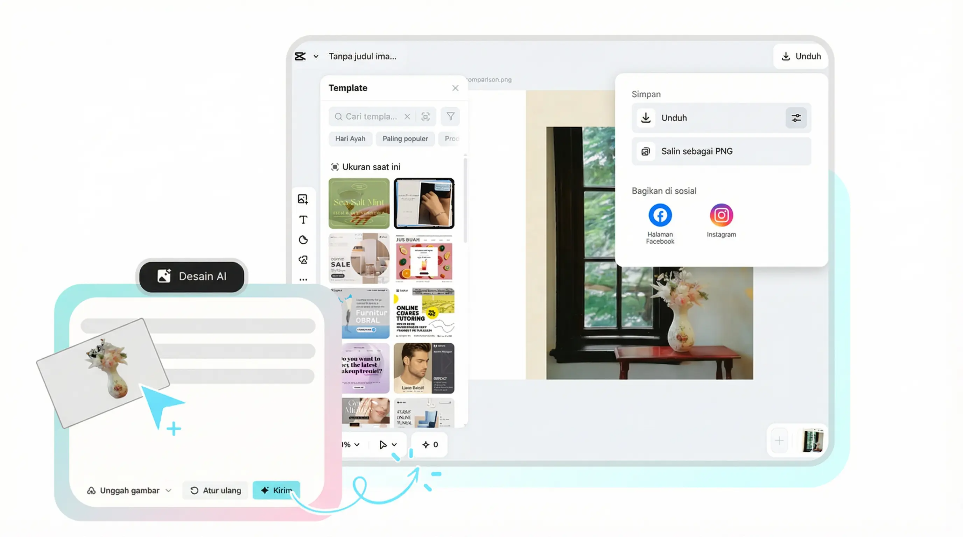Choose the JUS BUAH template thumbnail
Viewport: 963px width, 537px height.
[424, 258]
